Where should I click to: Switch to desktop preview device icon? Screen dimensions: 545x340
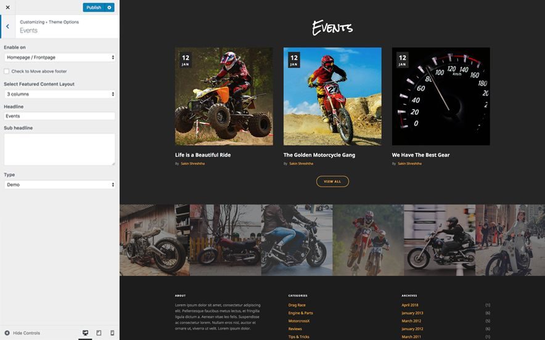tap(85, 333)
